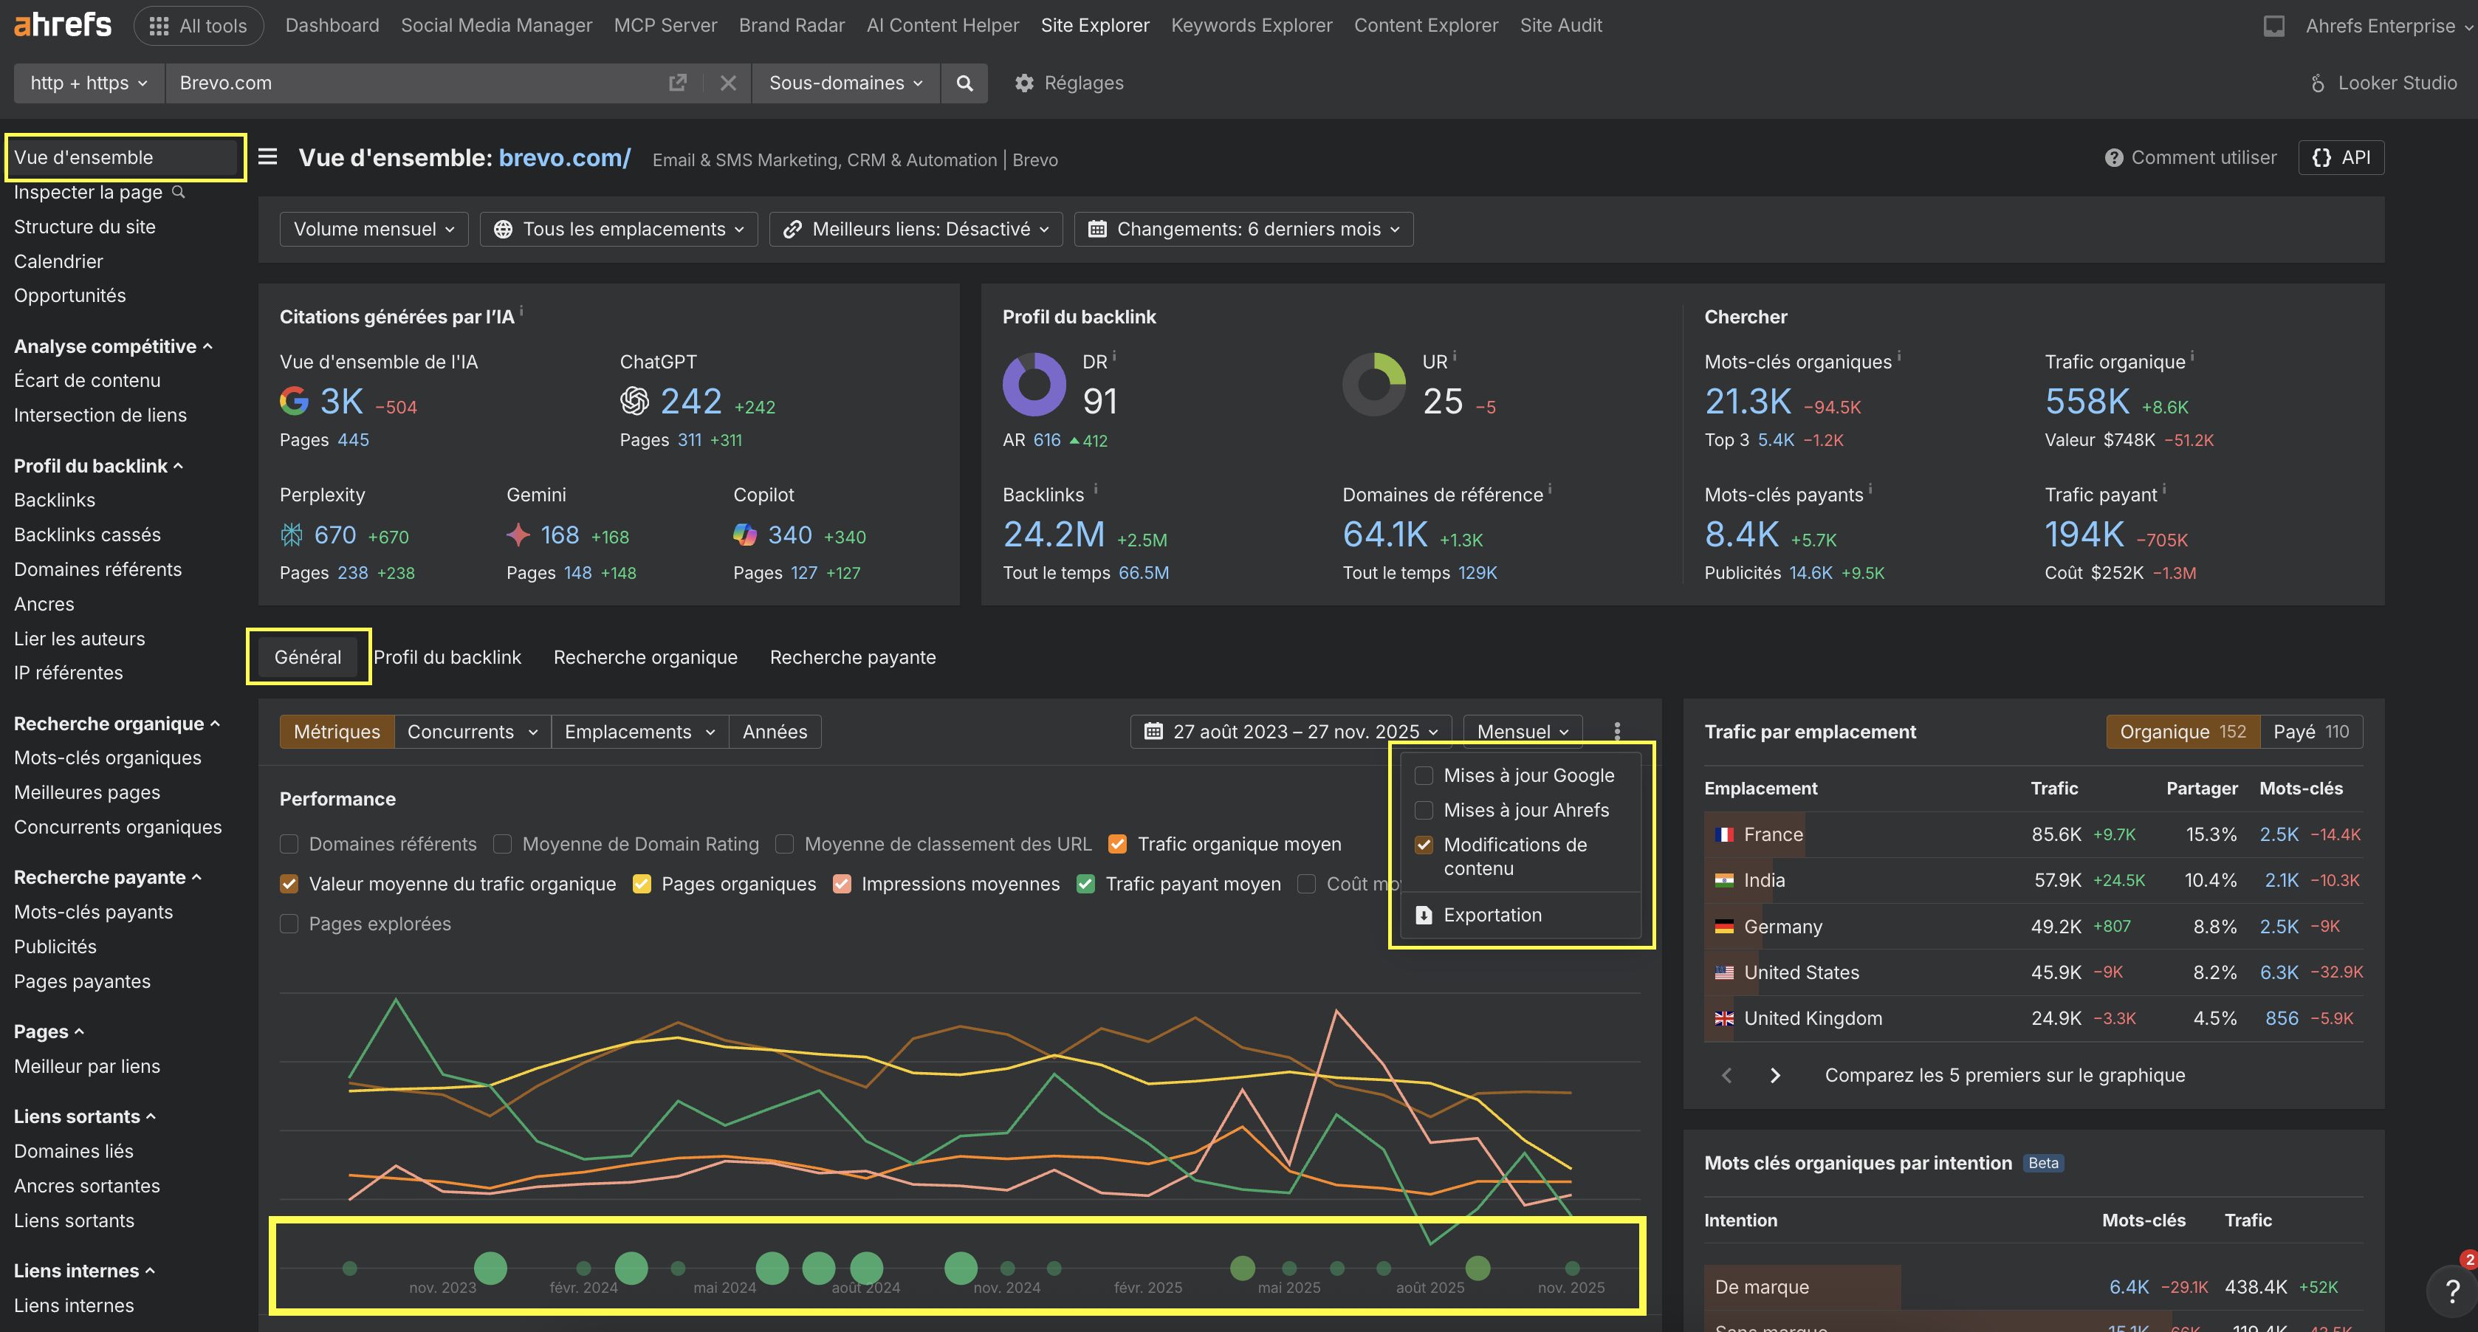The image size is (2478, 1332).
Task: Click inside the Brevo.com domain input field
Action: pyautogui.click(x=385, y=83)
